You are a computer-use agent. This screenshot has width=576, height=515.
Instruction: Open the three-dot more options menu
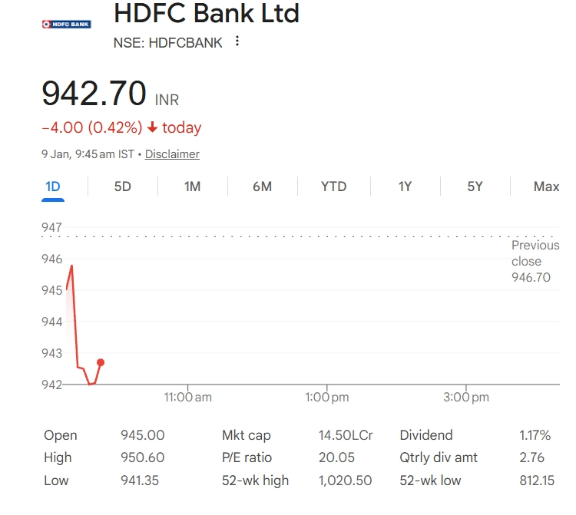tap(237, 41)
